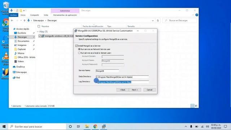Toggle the select-all checkbox beside Nombre
Image resolution: width=231 pixels, height=130 pixels.
(39, 26)
